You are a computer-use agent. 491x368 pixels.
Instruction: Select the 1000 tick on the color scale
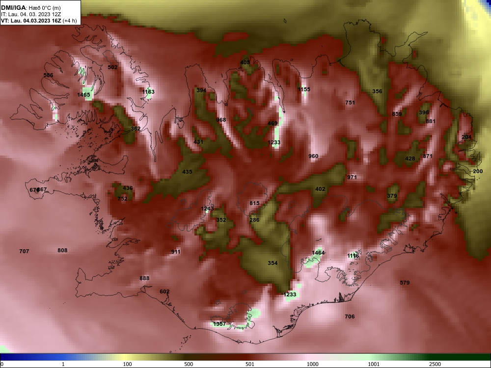[312, 364]
